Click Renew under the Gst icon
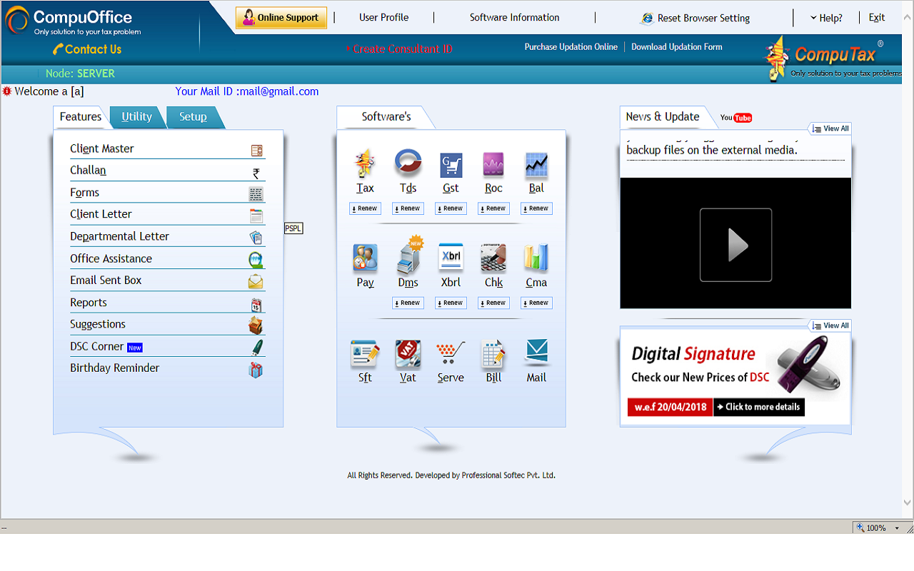Viewport: 914px width, 571px height. coord(451,208)
